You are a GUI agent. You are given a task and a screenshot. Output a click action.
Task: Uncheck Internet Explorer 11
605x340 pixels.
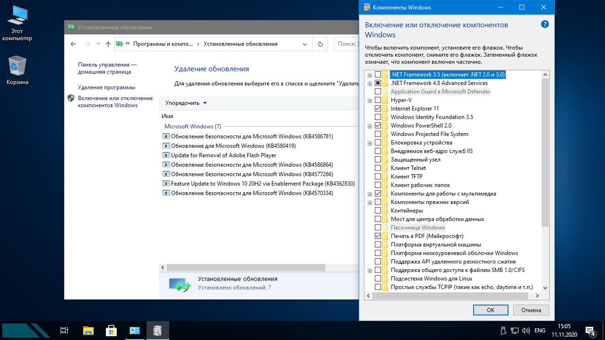378,109
